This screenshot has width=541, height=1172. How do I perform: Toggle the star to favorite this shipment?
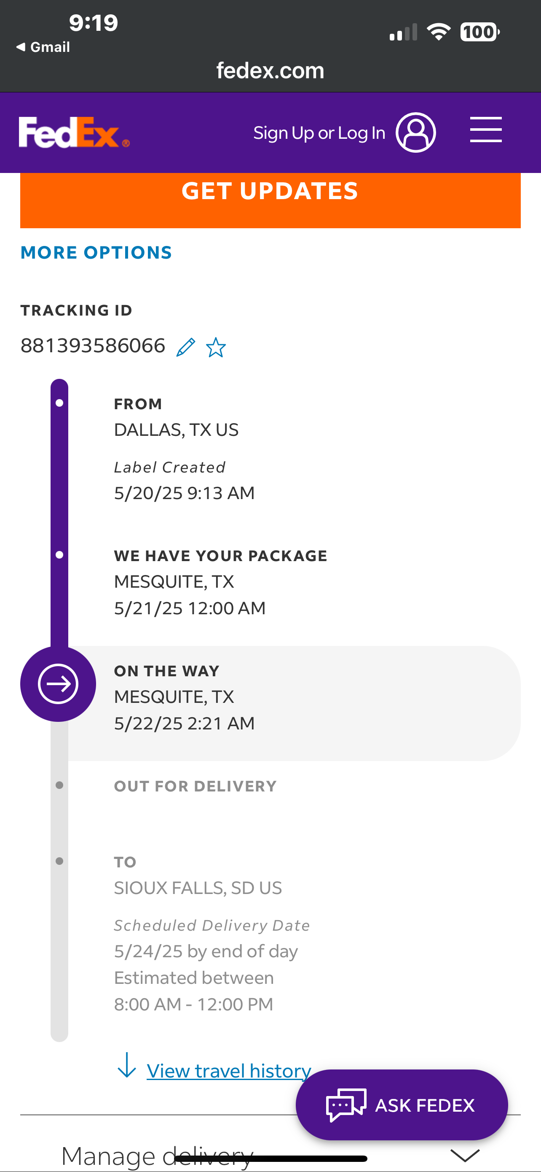tap(216, 348)
